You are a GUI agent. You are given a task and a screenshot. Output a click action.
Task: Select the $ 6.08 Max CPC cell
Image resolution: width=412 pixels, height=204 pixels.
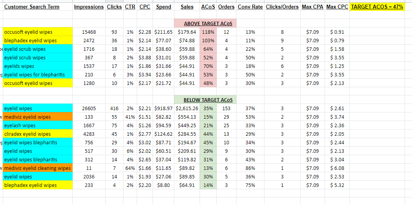[337, 168]
